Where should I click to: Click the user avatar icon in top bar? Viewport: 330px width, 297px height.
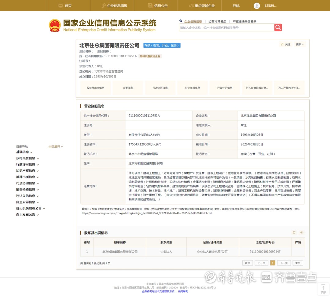pos(257,6)
